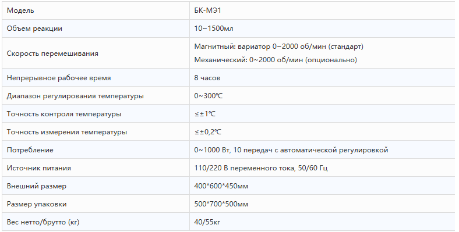Select the БК-МЭ1 model value
The width and height of the screenshot is (459, 232).
tap(207, 10)
